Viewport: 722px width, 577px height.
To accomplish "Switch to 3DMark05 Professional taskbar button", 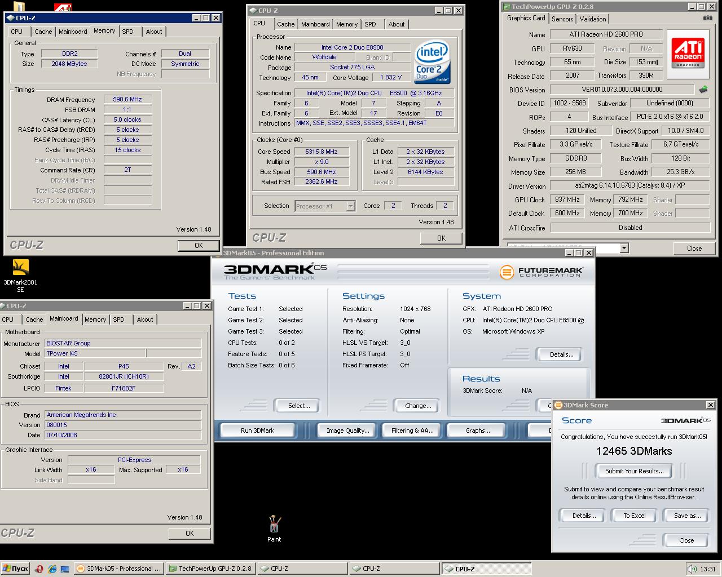I will coord(120,569).
